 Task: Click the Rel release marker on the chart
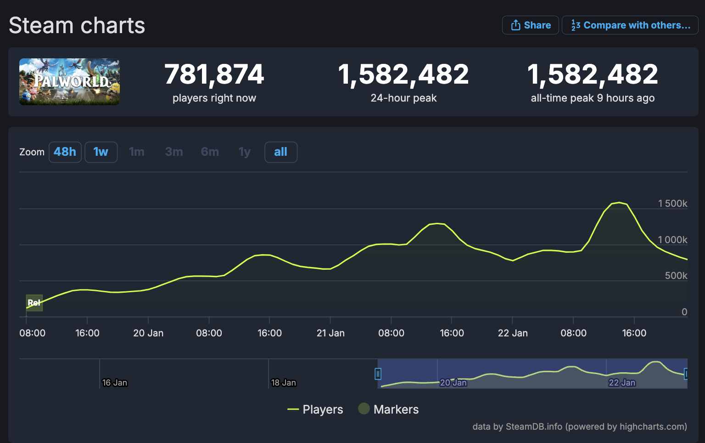coord(34,302)
